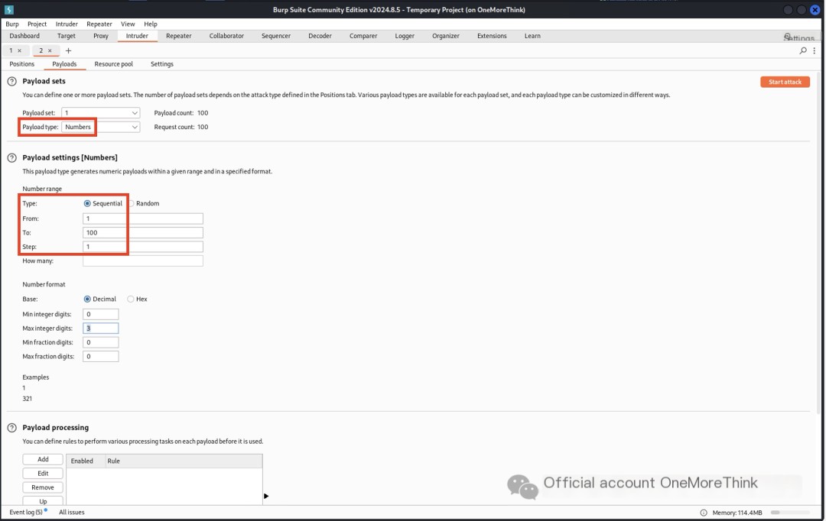826x521 pixels.
Task: Open the View menu
Action: [128, 24]
